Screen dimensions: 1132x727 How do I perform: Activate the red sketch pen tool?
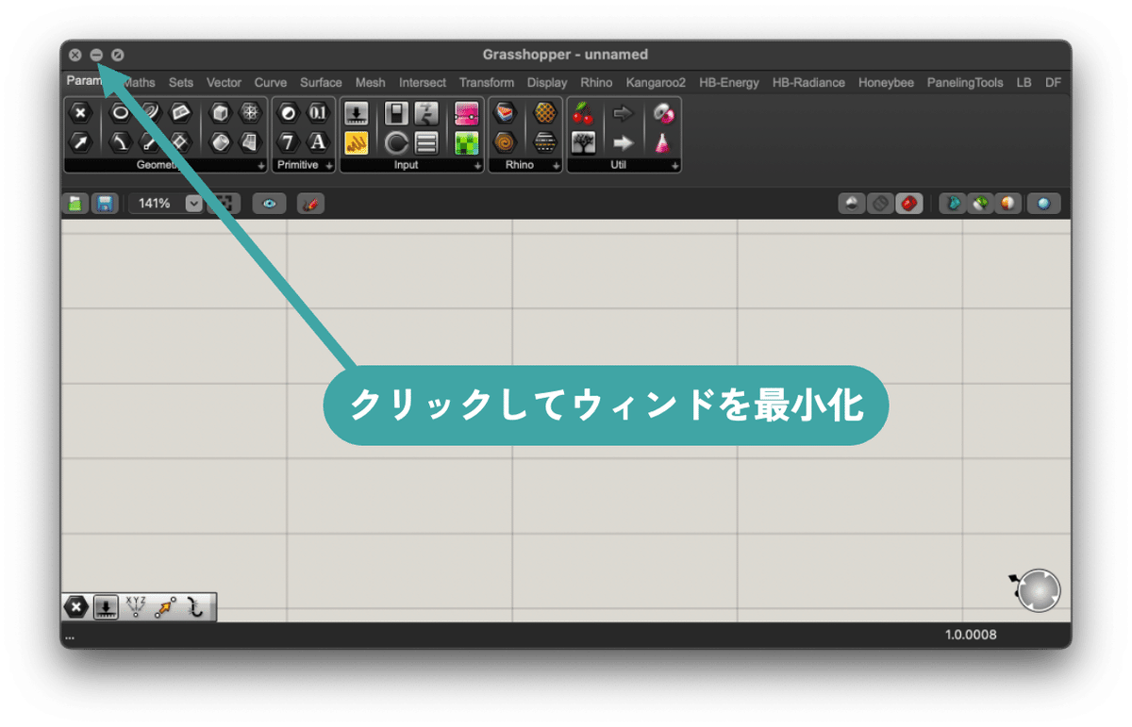pos(310,203)
